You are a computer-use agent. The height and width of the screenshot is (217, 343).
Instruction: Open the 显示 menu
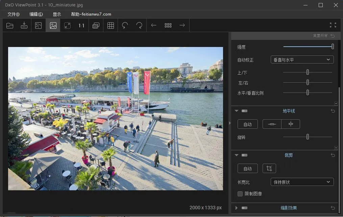coord(56,14)
